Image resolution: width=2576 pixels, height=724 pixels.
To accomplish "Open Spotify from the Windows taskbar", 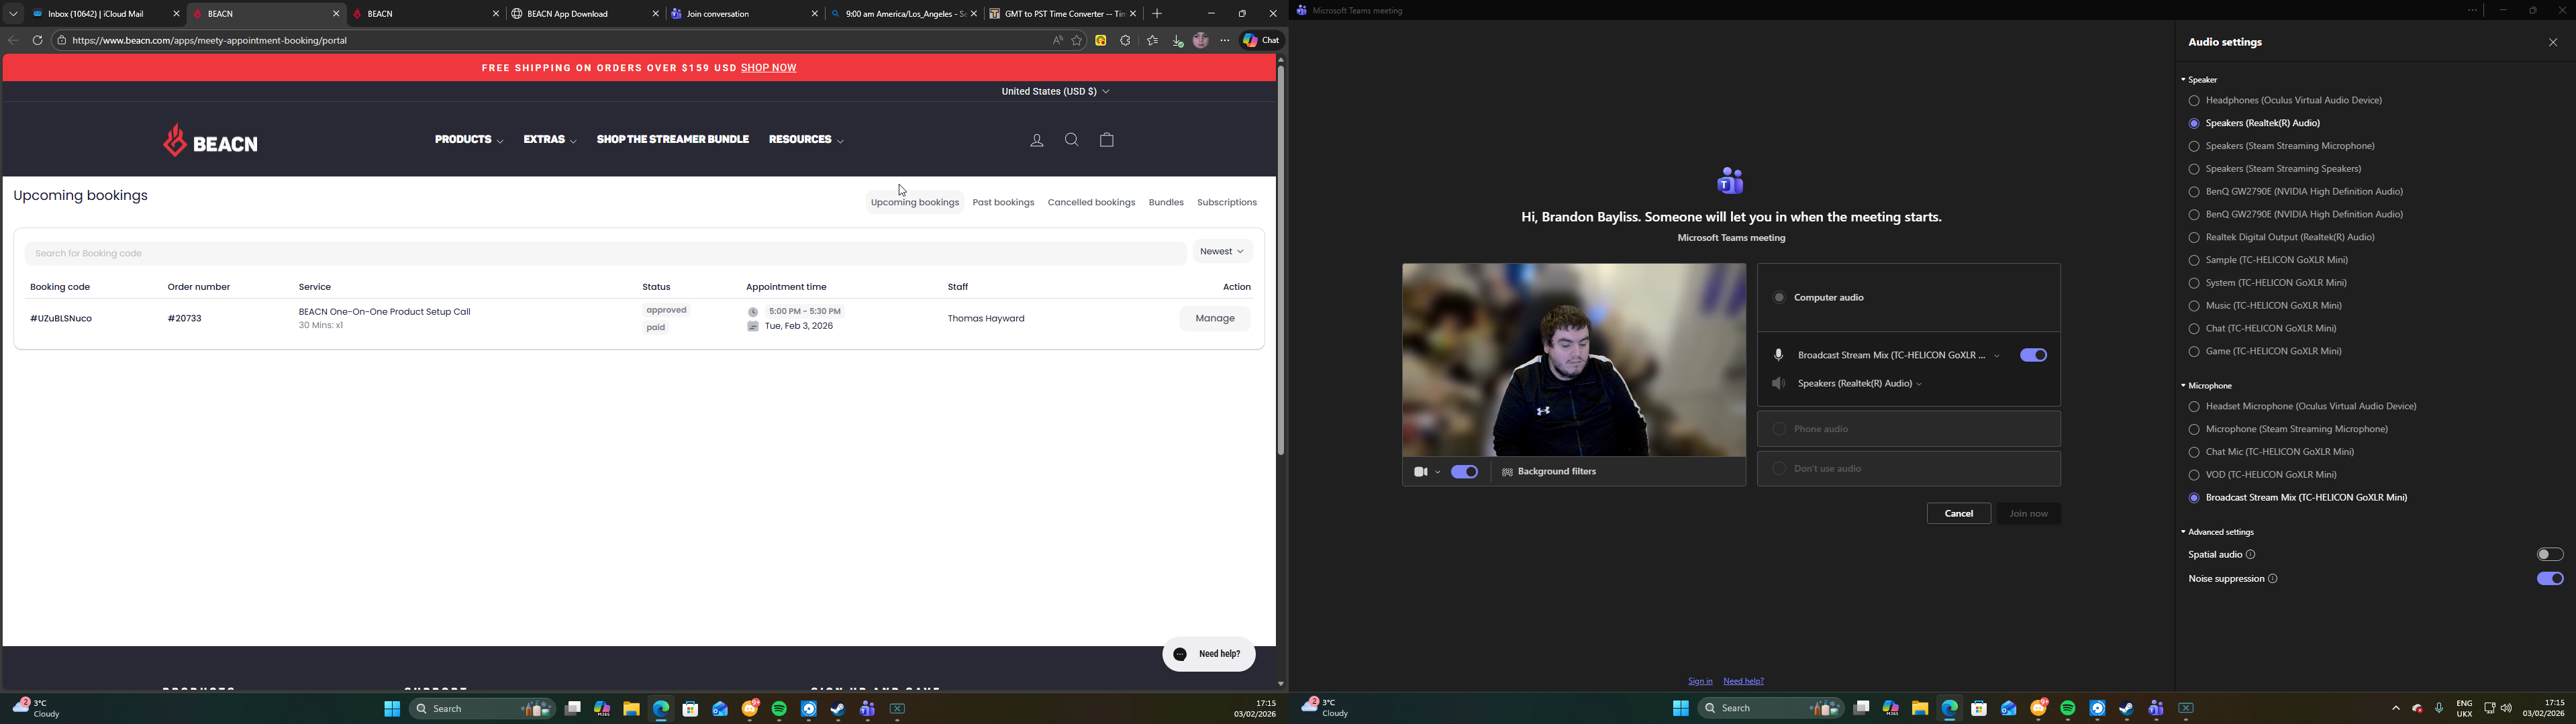I will [x=779, y=709].
